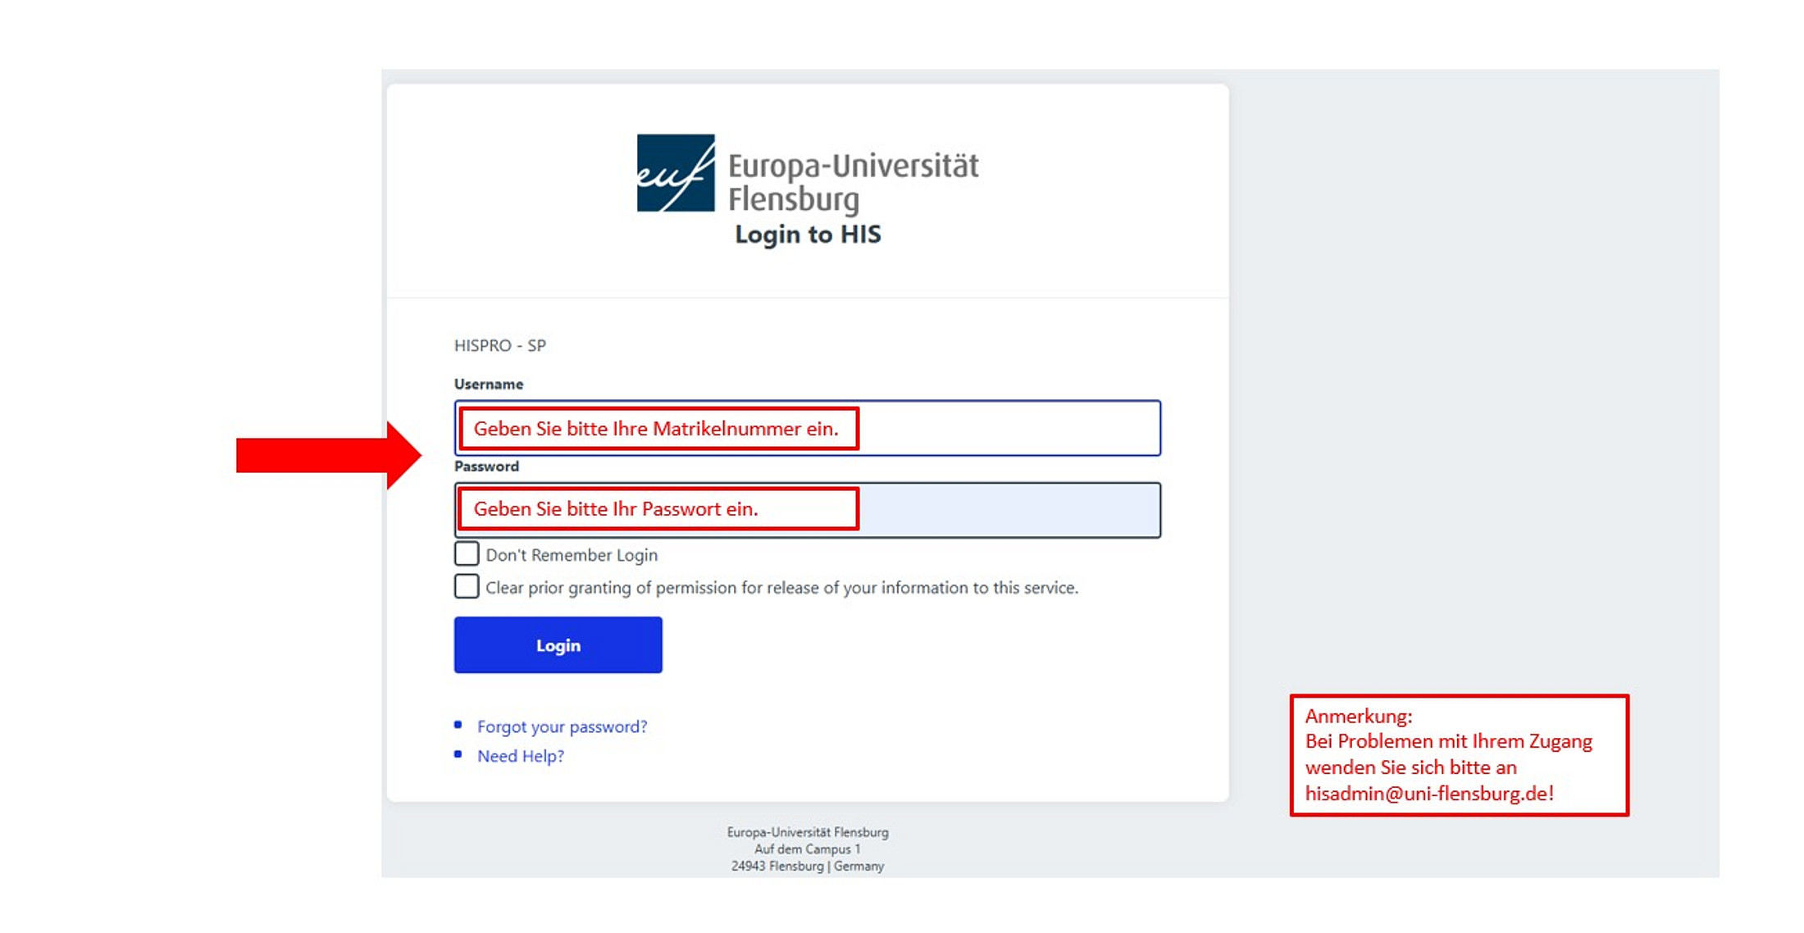Submit the form with the Login button
This screenshot has width=1804, height=933.
coord(558,645)
